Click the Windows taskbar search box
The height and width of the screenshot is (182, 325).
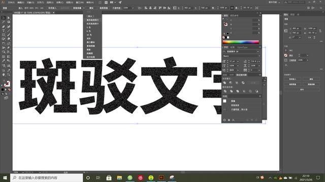pos(46,177)
